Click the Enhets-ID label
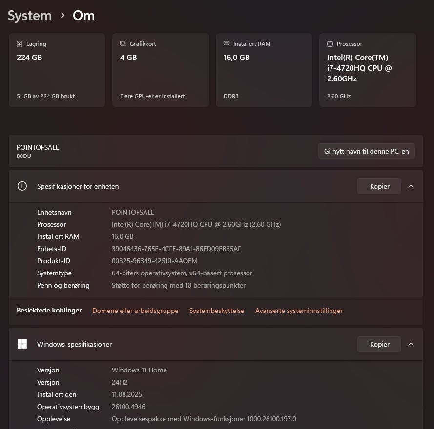434x429 pixels. [52, 249]
